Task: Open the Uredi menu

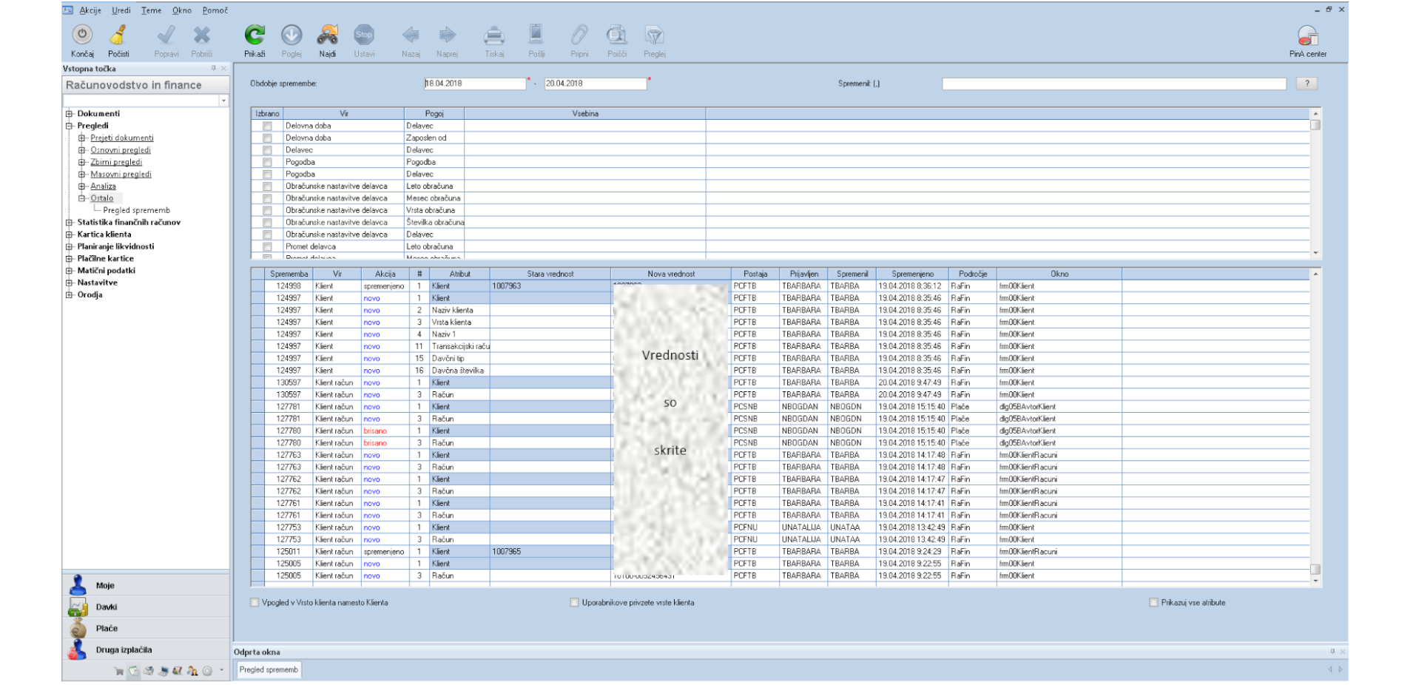Action: pos(121,10)
